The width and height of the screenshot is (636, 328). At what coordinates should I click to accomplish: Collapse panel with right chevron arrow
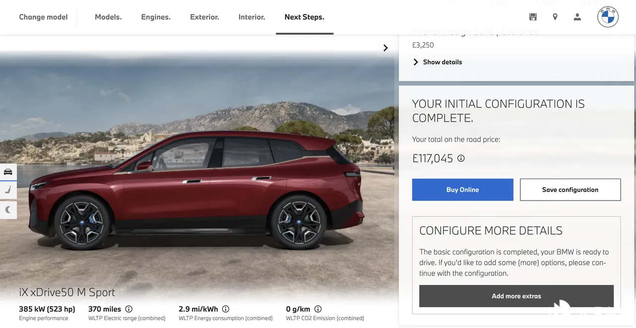click(x=386, y=48)
